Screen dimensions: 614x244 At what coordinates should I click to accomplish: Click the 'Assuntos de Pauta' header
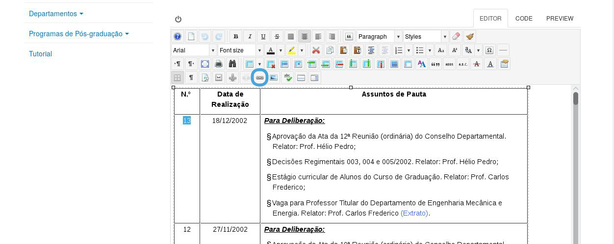coord(394,94)
